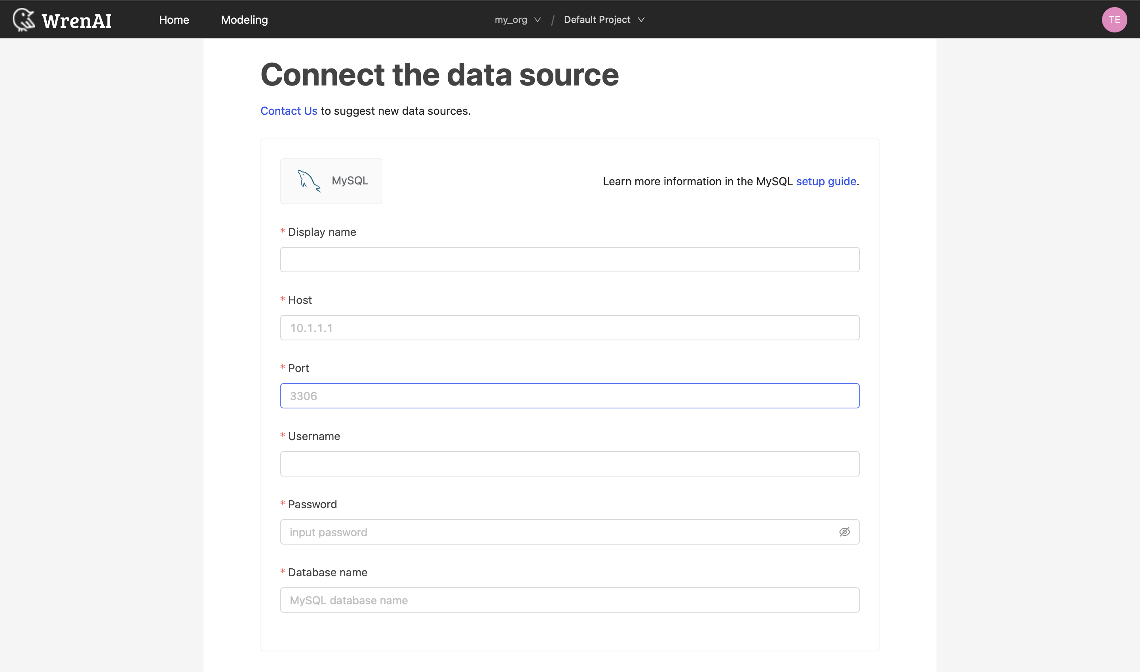Focus the Host input field
Viewport: 1140px width, 672px height.
tap(569, 328)
